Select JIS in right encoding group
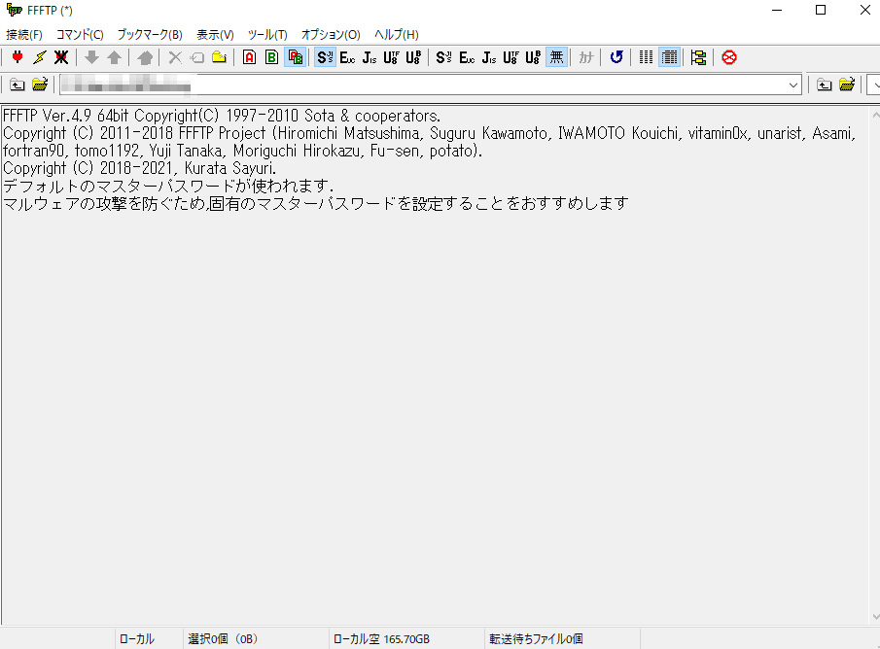The image size is (880, 649). pyautogui.click(x=489, y=57)
